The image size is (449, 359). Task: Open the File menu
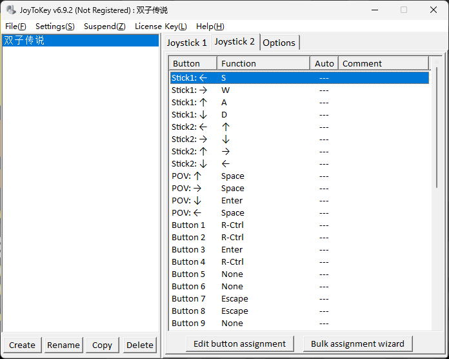(x=15, y=26)
